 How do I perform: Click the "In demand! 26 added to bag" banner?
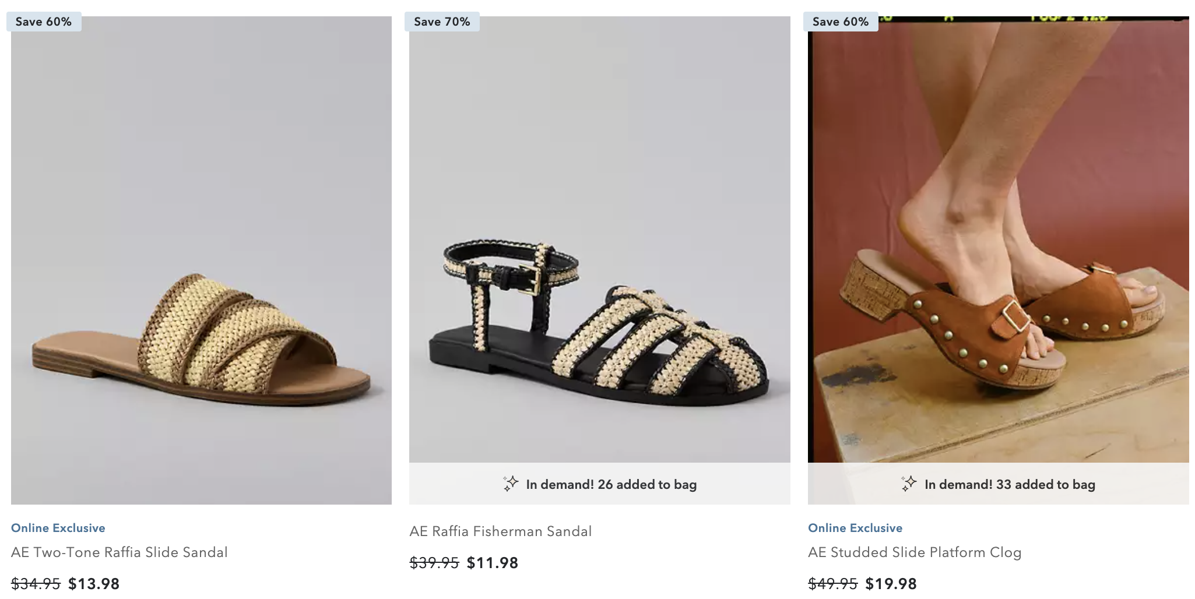coord(611,484)
